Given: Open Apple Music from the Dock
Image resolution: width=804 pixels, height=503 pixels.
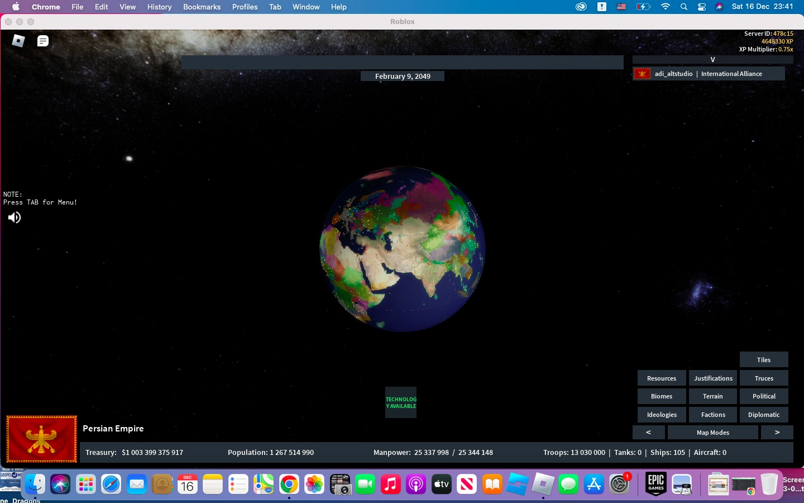Looking at the screenshot, I should tap(390, 484).
